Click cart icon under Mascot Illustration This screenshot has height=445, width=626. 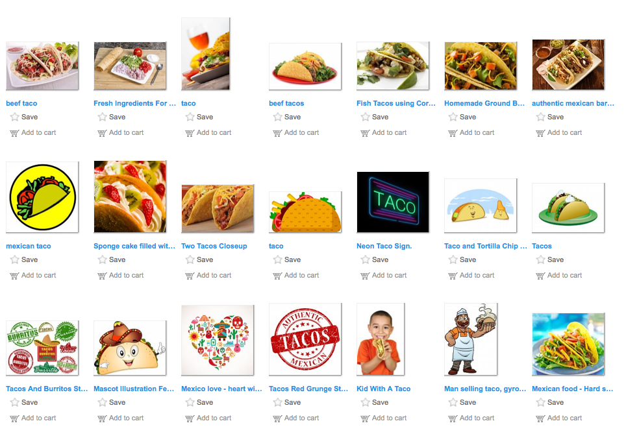tap(102, 418)
